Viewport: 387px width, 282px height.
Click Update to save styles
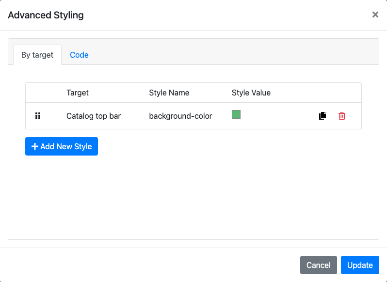(x=360, y=265)
